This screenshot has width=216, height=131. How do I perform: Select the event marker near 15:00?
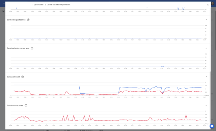[17, 8]
